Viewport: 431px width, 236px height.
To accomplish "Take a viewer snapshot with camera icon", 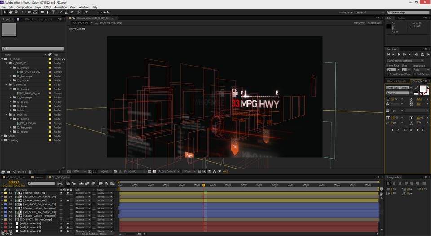I will point(115,171).
